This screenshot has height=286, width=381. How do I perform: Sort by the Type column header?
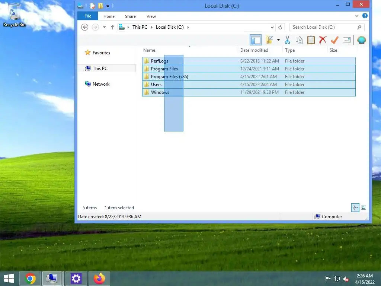[x=305, y=50]
